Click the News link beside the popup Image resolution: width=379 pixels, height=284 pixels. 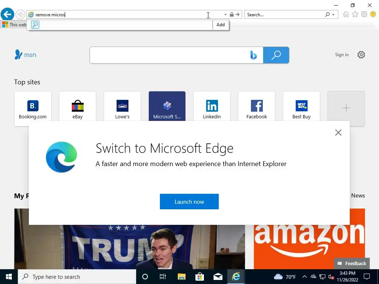pyautogui.click(x=358, y=196)
